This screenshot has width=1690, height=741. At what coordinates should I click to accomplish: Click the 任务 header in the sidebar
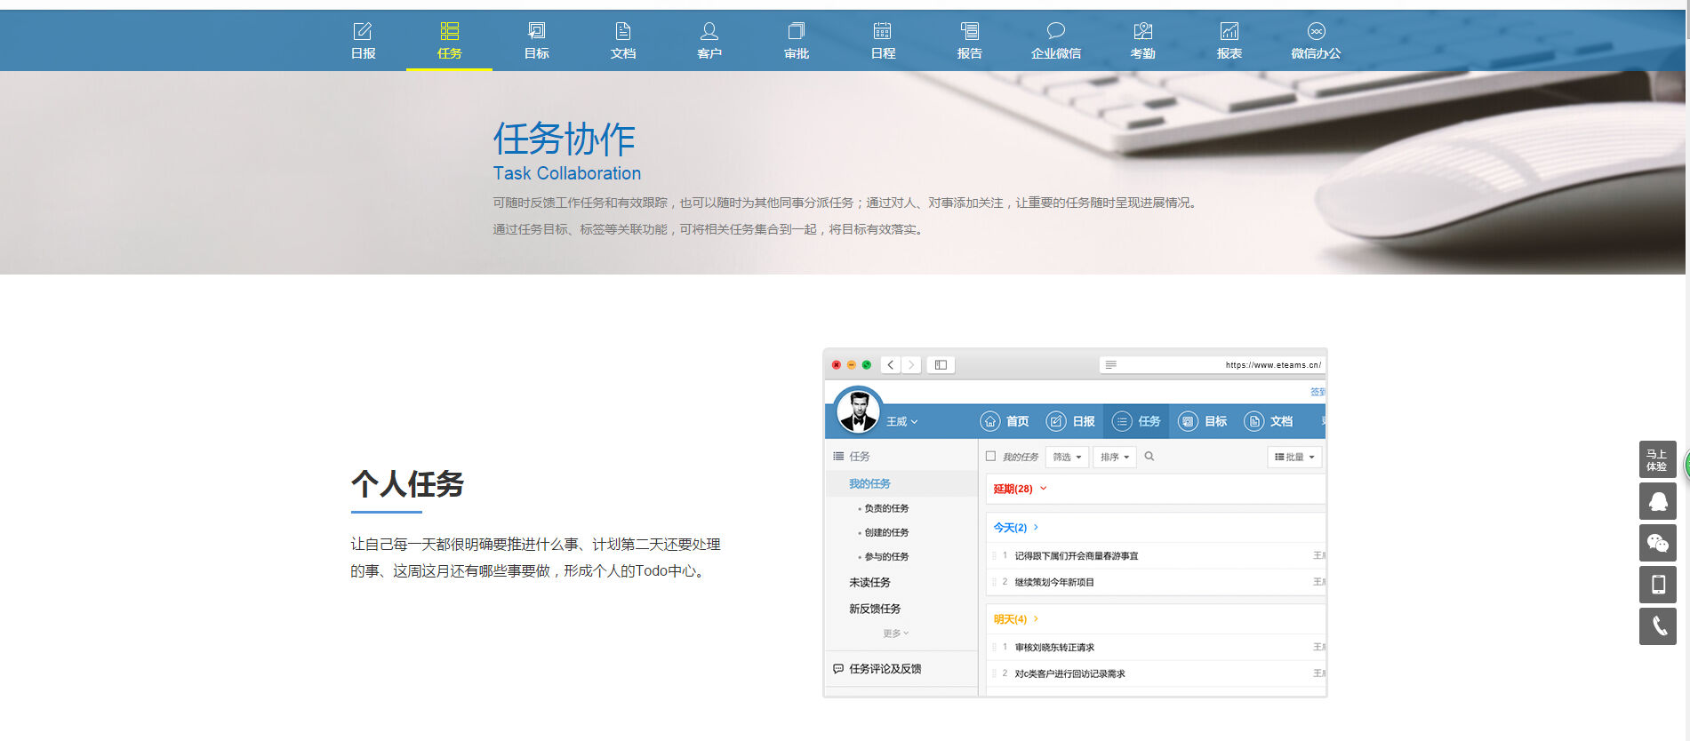[852, 457]
